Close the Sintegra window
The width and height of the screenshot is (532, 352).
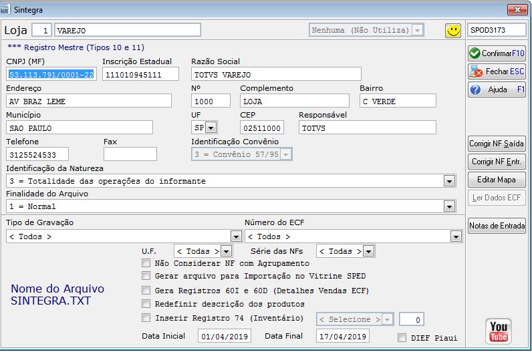[517, 9]
